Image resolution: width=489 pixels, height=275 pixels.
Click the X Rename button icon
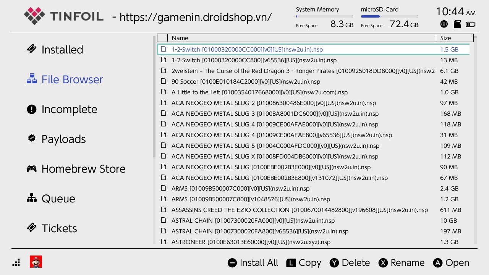click(x=383, y=263)
